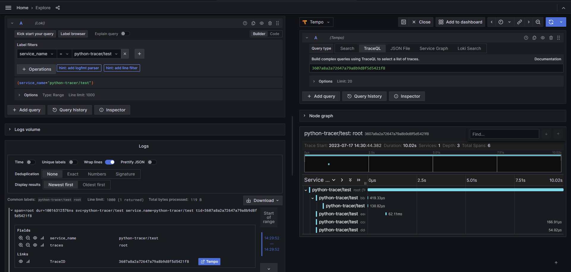This screenshot has height=272, width=571.
Task: Open the main hamburger menu
Action: (8, 8)
